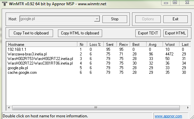Maximize the WinMTR window
The image size is (194, 119).
click(x=175, y=2)
